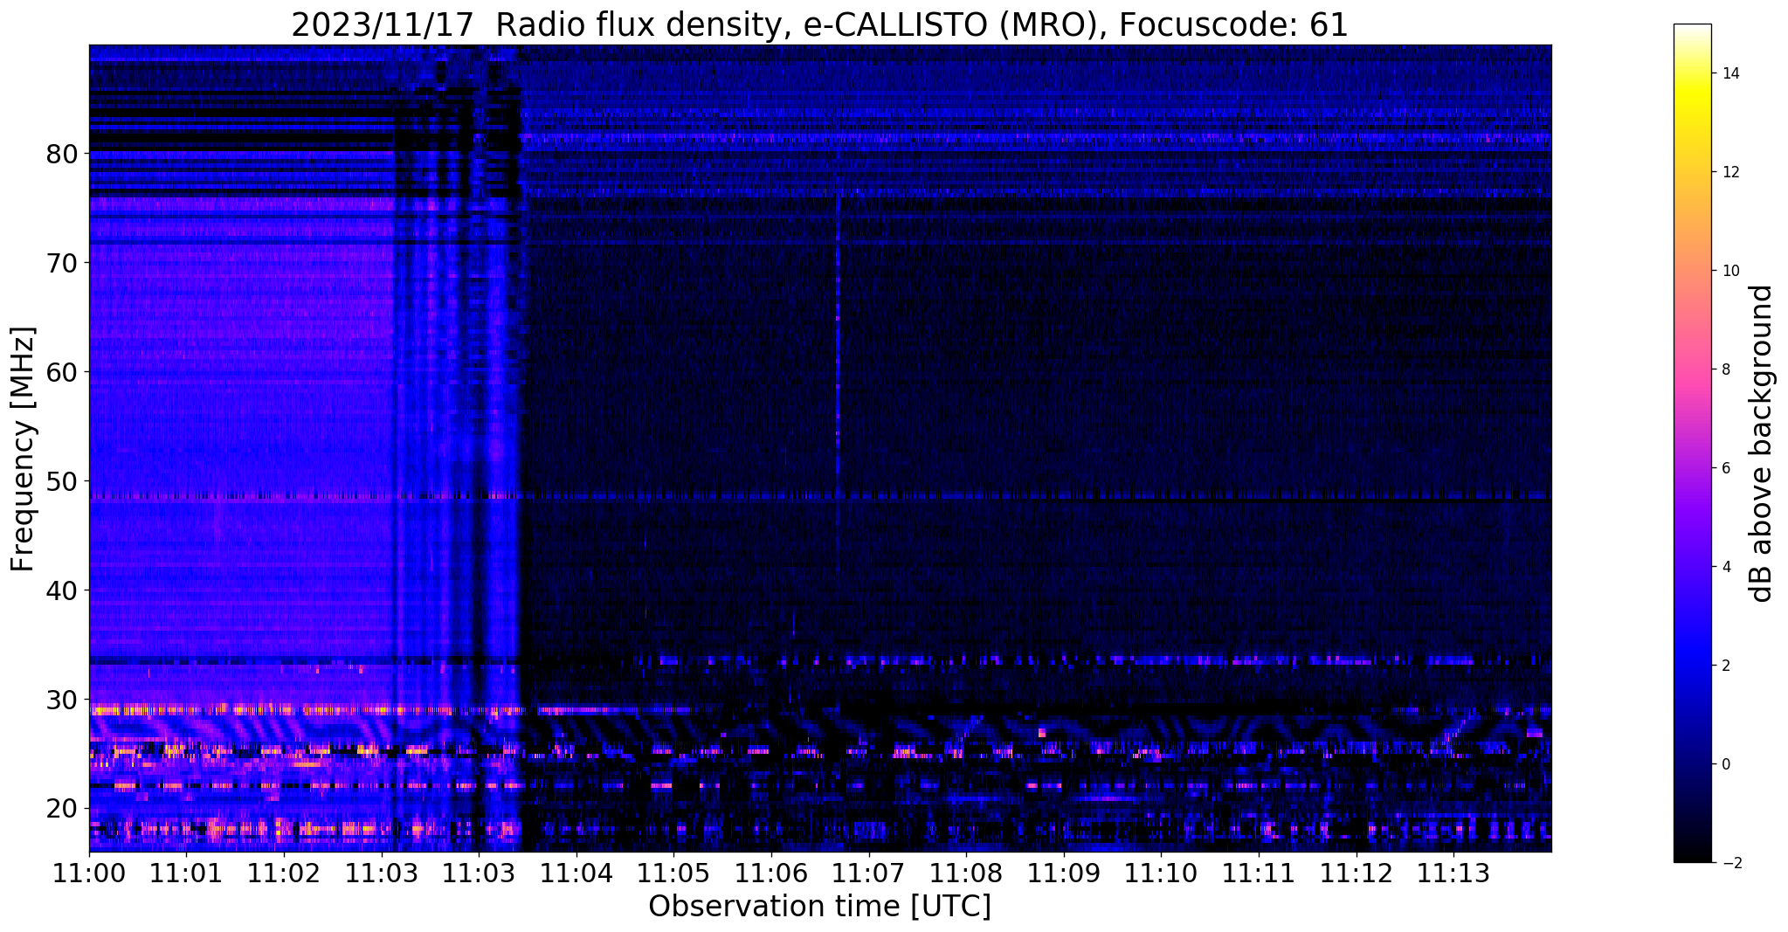Click the 'Observation time [UTC]' axis label
Image resolution: width=1788 pixels, height=932 pixels.
819,907
